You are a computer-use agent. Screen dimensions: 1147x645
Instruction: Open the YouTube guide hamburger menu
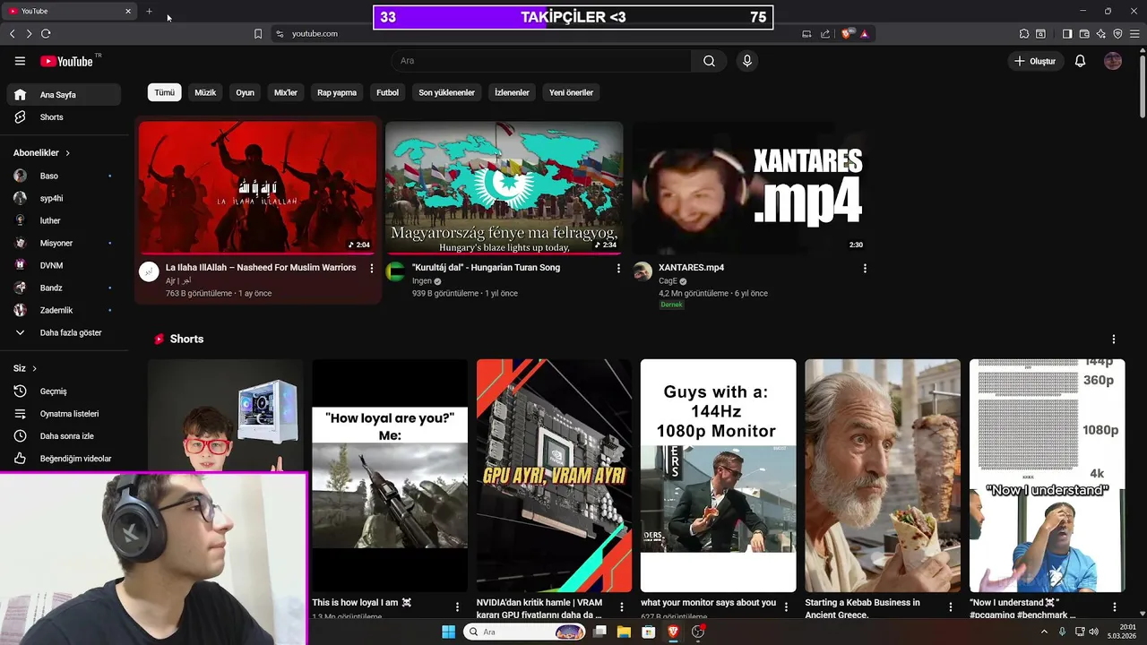20,61
